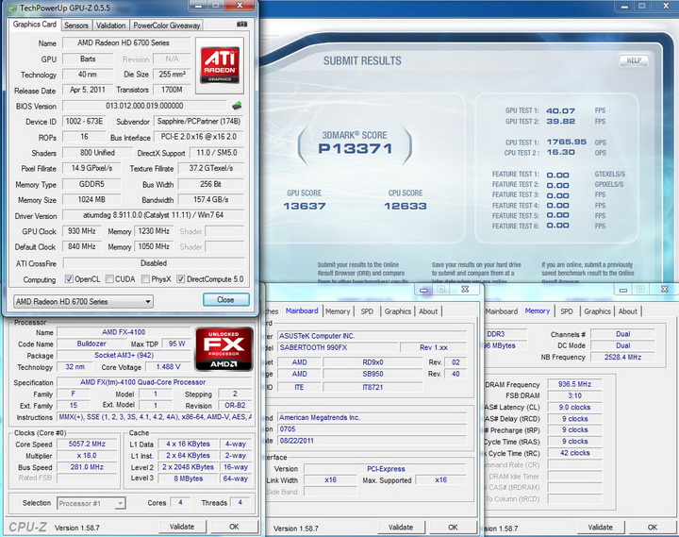Click Validate in CPU-Z Mainboard window
The image size is (679, 537).
[x=401, y=527]
